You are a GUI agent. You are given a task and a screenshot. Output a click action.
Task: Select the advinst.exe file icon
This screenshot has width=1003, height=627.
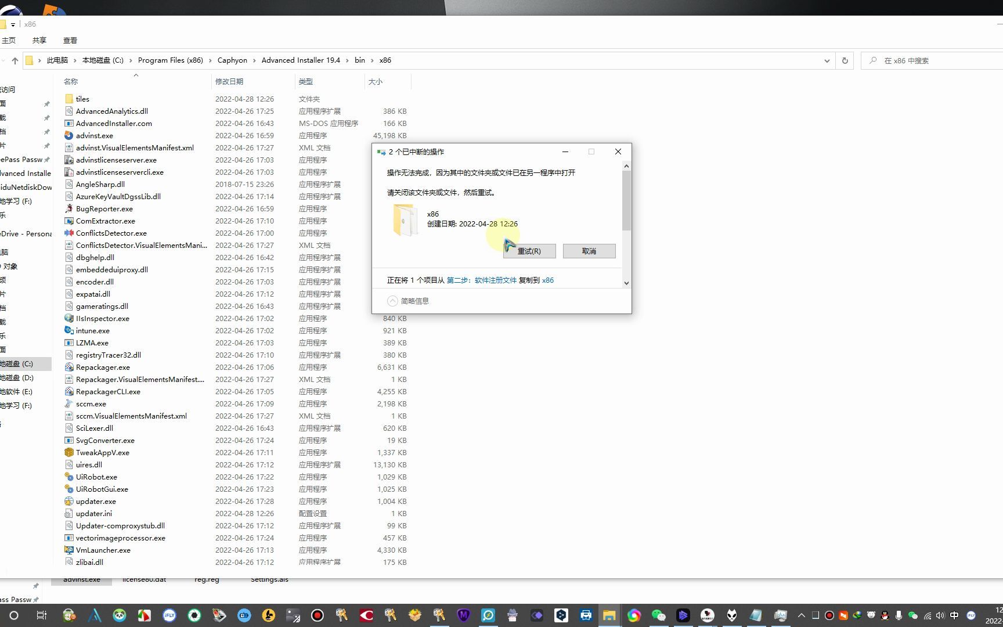click(x=69, y=135)
